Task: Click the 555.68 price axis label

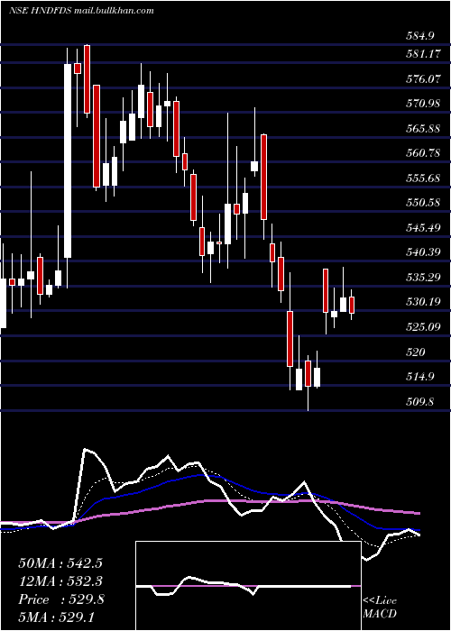Action: pyautogui.click(x=423, y=178)
